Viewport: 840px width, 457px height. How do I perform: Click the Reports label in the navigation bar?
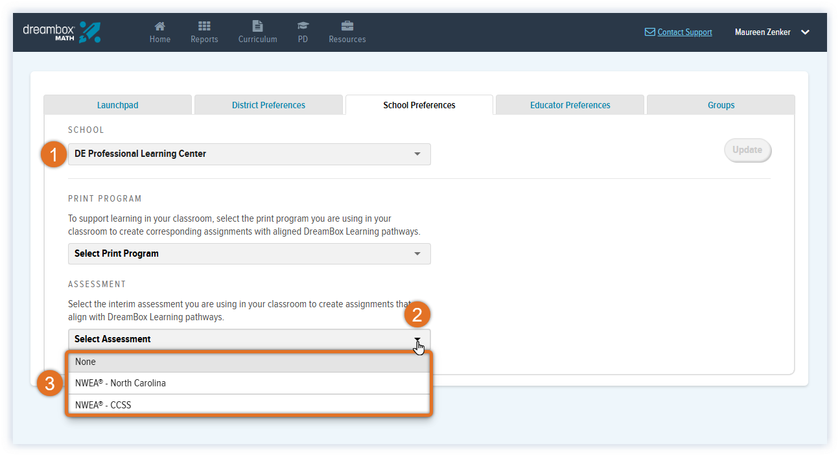[x=204, y=40]
